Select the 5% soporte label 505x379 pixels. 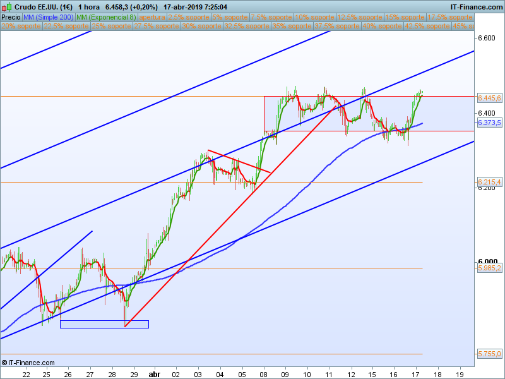tap(230, 17)
